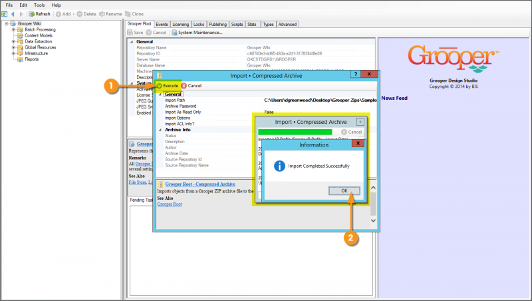
Task: Click the Repository Name value Grooper Wiki
Action: tap(259, 47)
